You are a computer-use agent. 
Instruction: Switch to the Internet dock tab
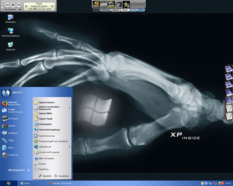pos(105,10)
